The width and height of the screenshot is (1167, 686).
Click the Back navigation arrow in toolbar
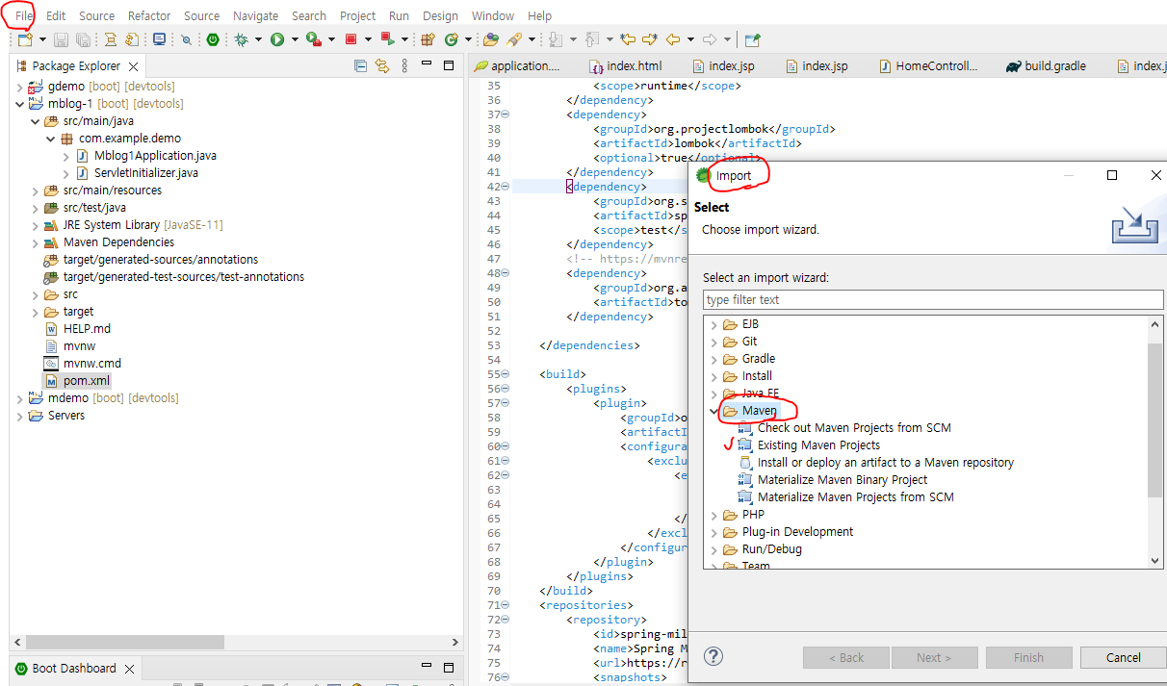coord(672,39)
